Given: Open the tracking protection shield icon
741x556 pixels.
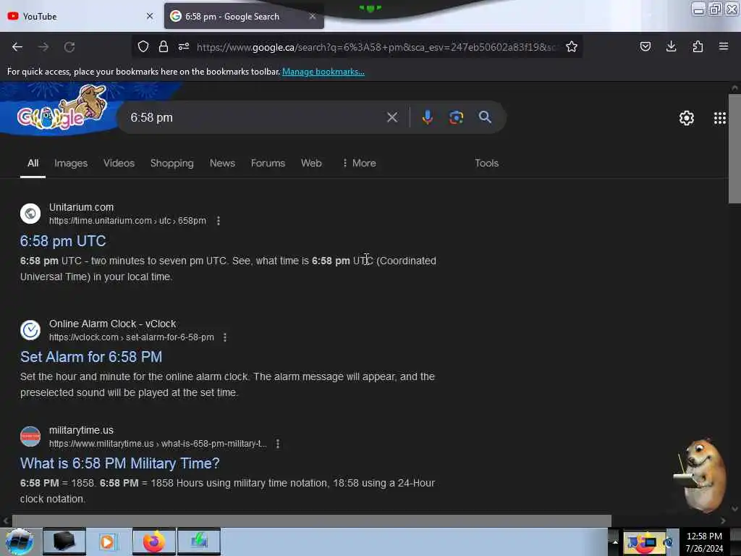Looking at the screenshot, I should click(143, 46).
